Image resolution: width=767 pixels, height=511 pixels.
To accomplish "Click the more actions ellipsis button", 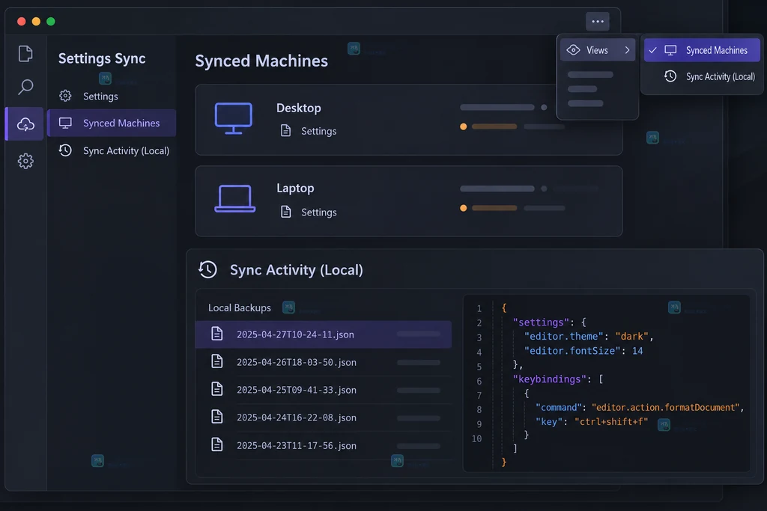I will click(597, 22).
